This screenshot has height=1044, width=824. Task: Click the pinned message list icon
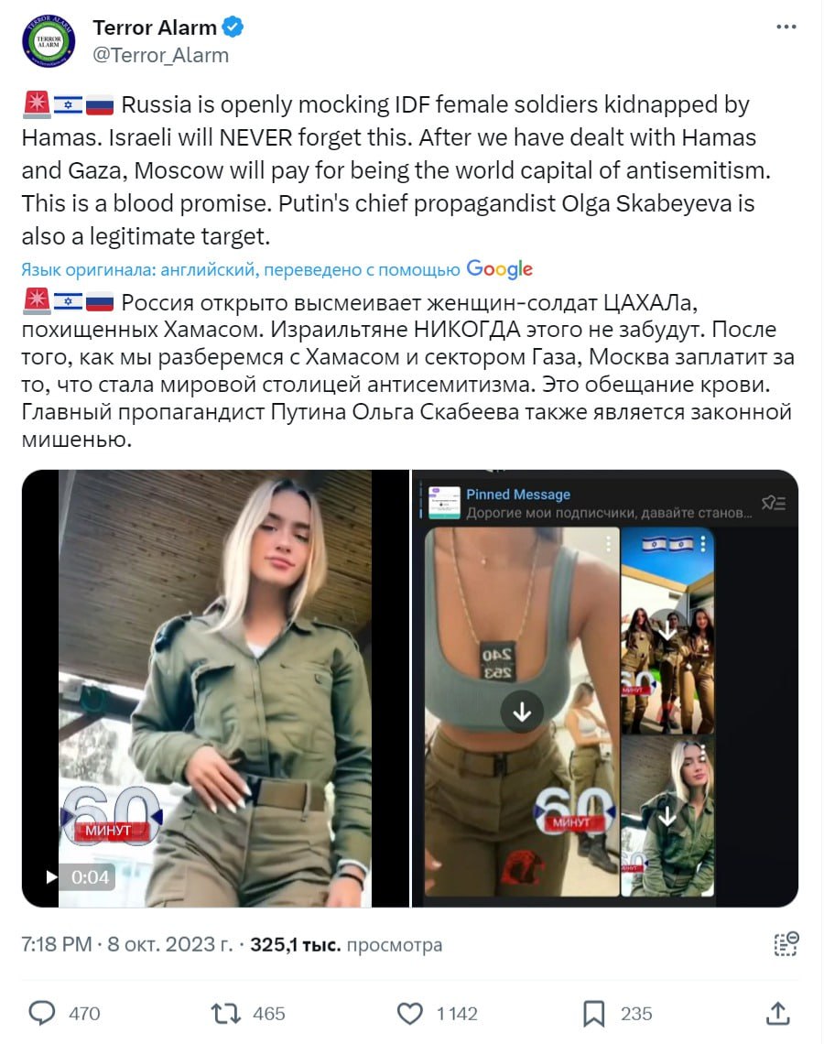pos(774,503)
